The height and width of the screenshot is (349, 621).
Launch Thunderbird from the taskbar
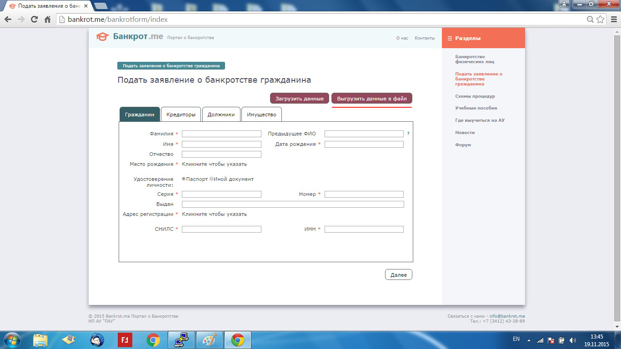pos(97,340)
